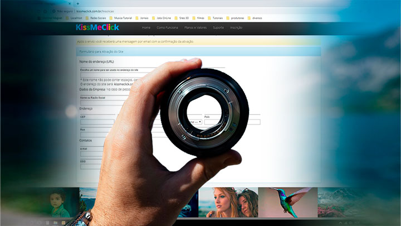The height and width of the screenshot is (226, 401).
Task: Open the produtoras bookmark folder
Action: click(235, 18)
